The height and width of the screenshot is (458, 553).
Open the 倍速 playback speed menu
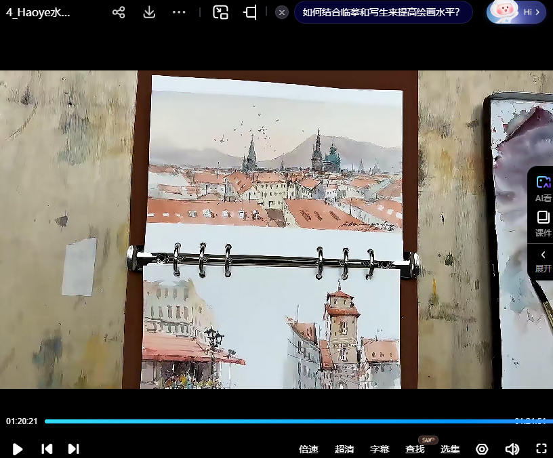[x=308, y=449]
